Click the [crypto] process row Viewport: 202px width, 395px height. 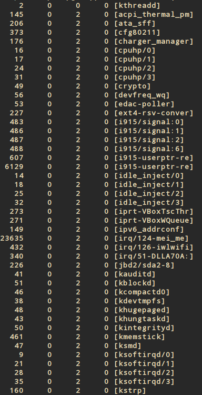101,86
